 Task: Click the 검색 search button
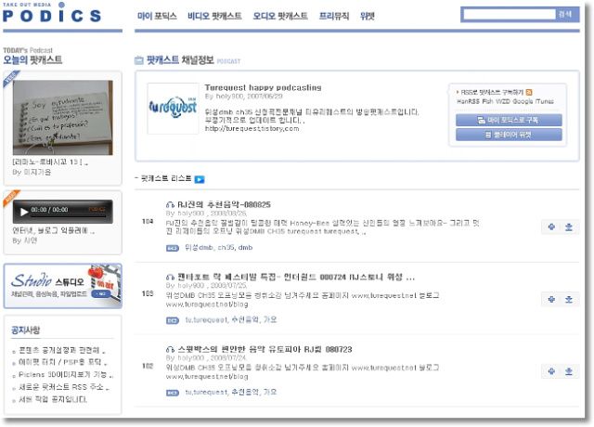566,15
